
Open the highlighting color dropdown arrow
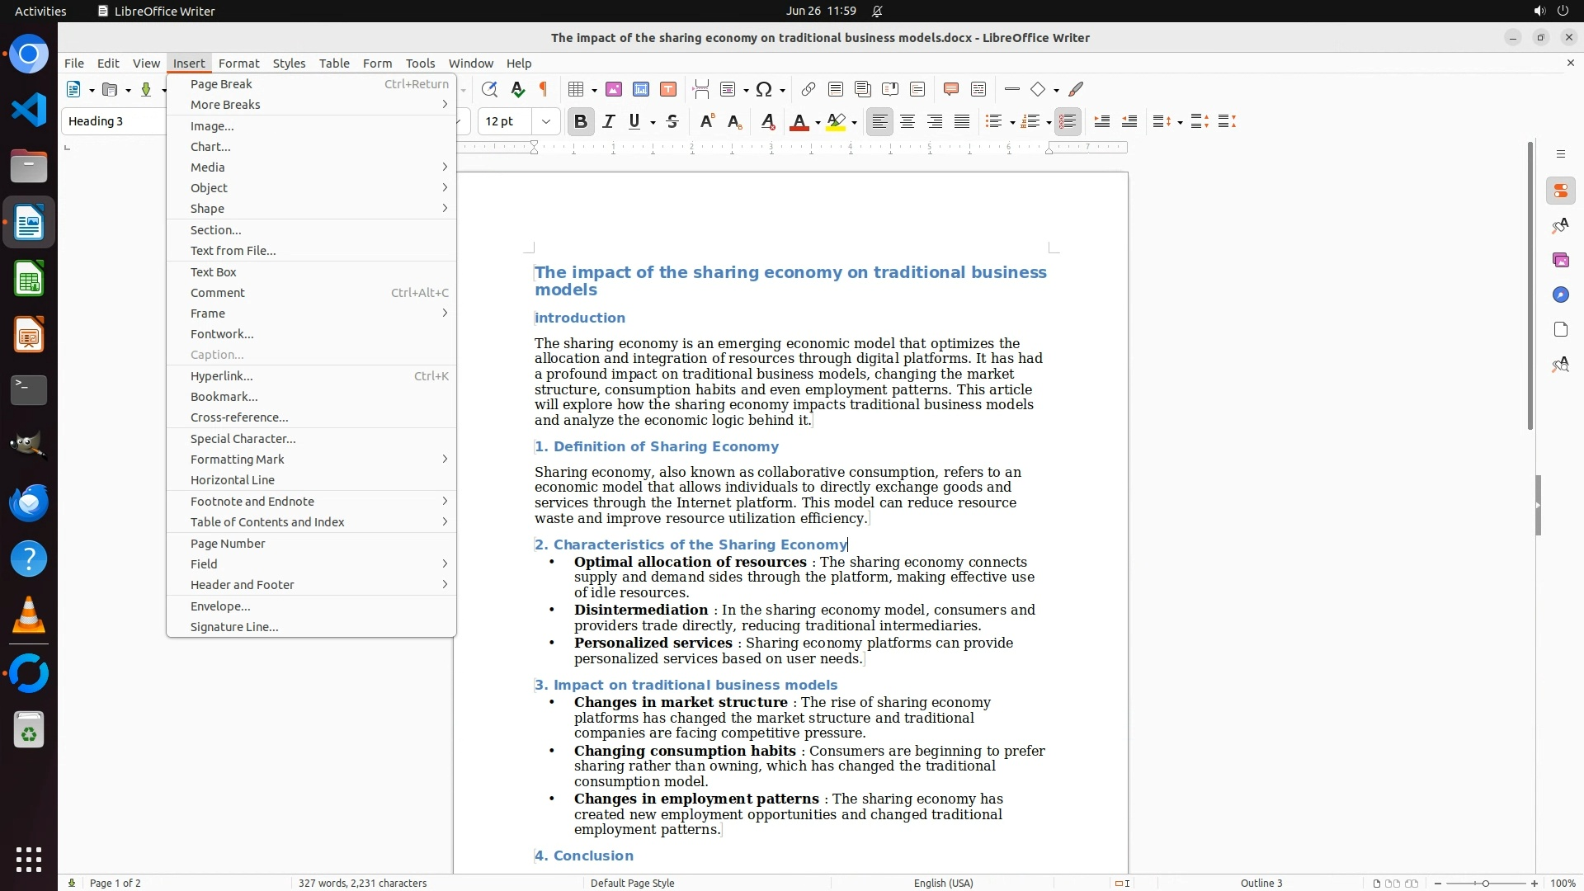tap(855, 122)
